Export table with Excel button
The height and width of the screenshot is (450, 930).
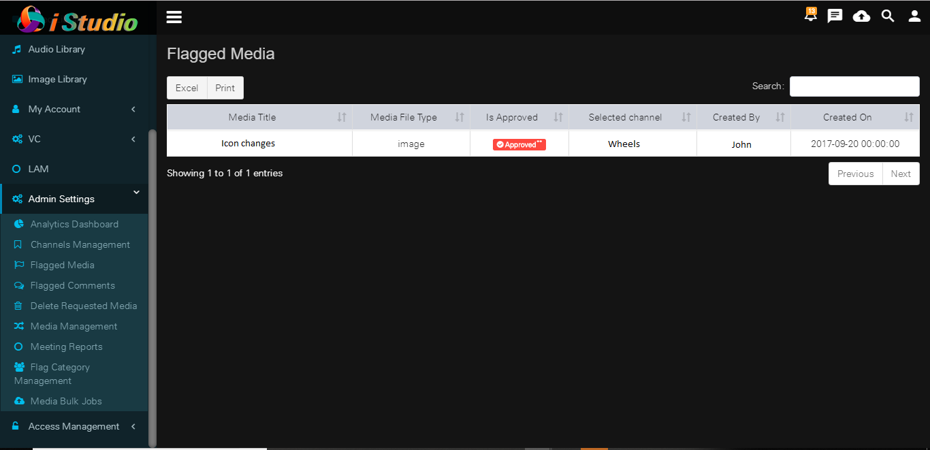187,88
